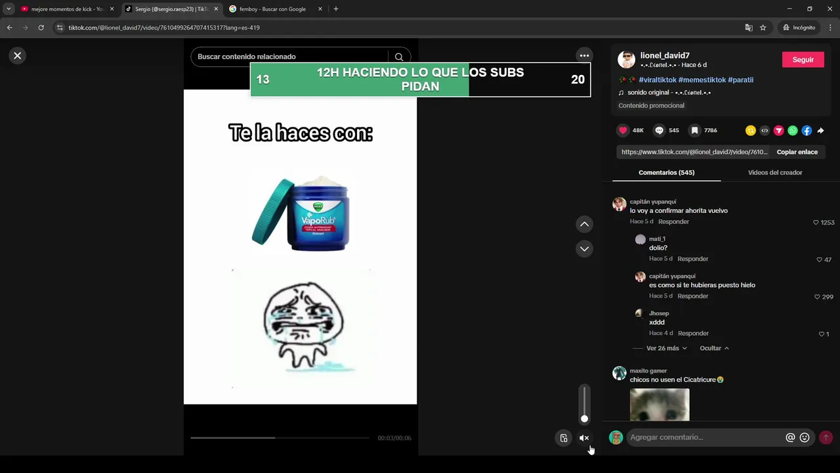Collapse replies with Ocultar
The width and height of the screenshot is (840, 473).
pos(714,348)
